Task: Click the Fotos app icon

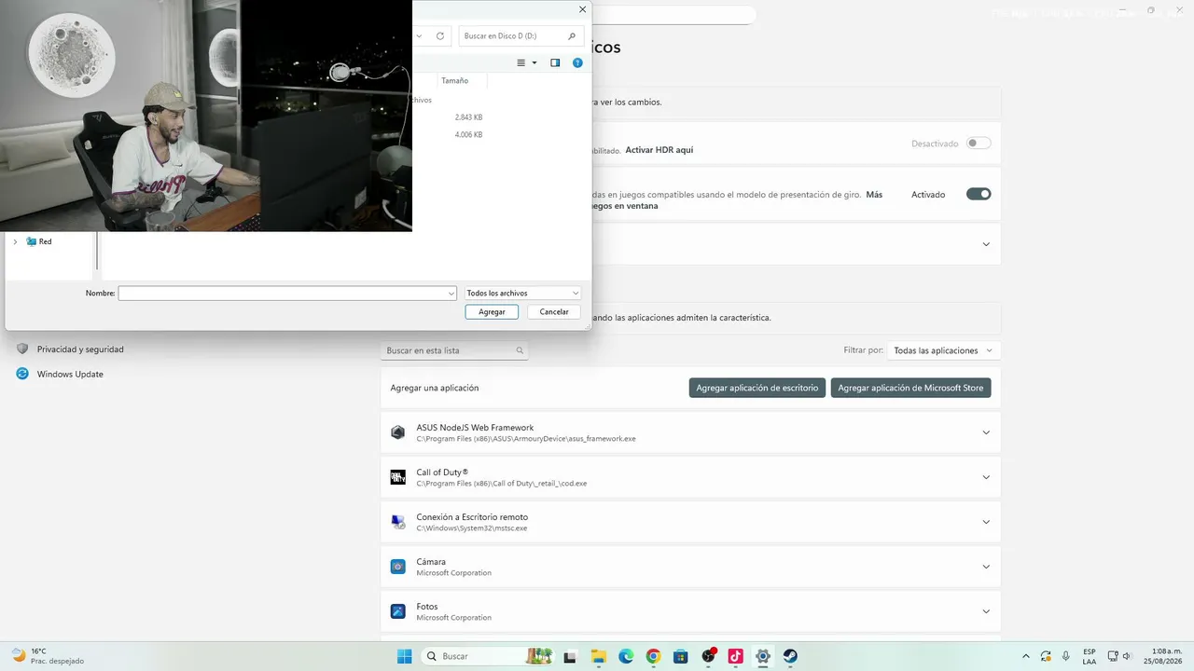Action: click(397, 611)
